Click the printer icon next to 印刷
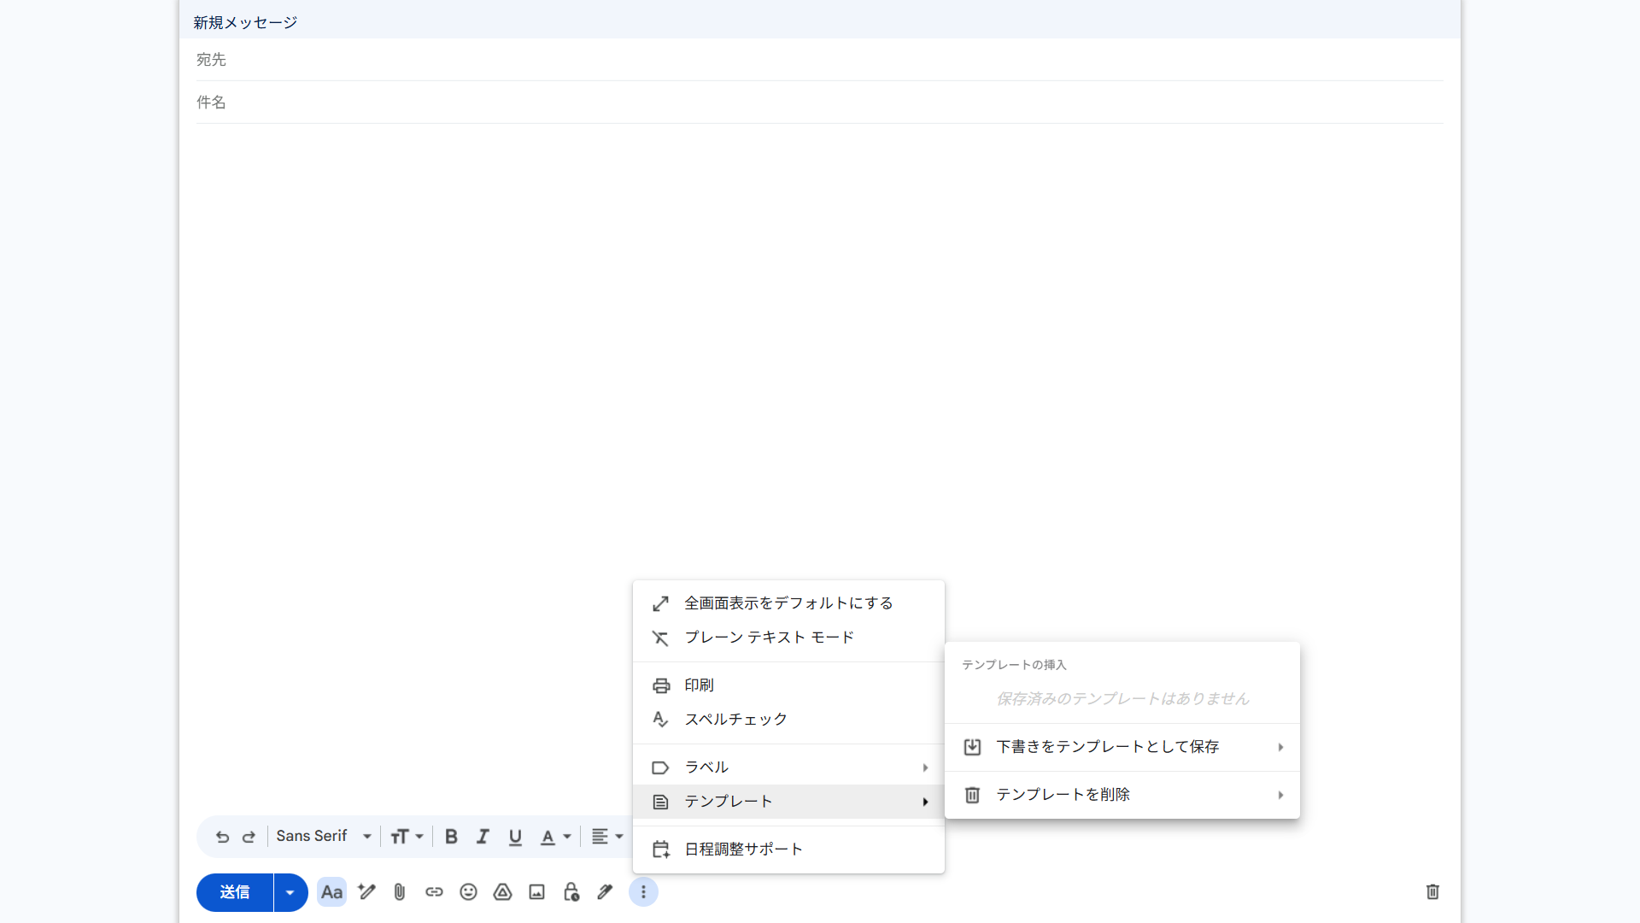Viewport: 1640px width, 923px height. (x=661, y=685)
